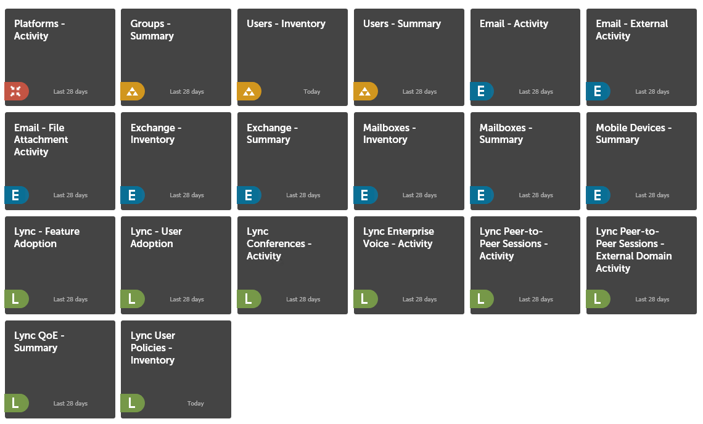Click the L badge on Lync User Policies tile
Viewport: 703px width, 424px height.
tap(133, 403)
